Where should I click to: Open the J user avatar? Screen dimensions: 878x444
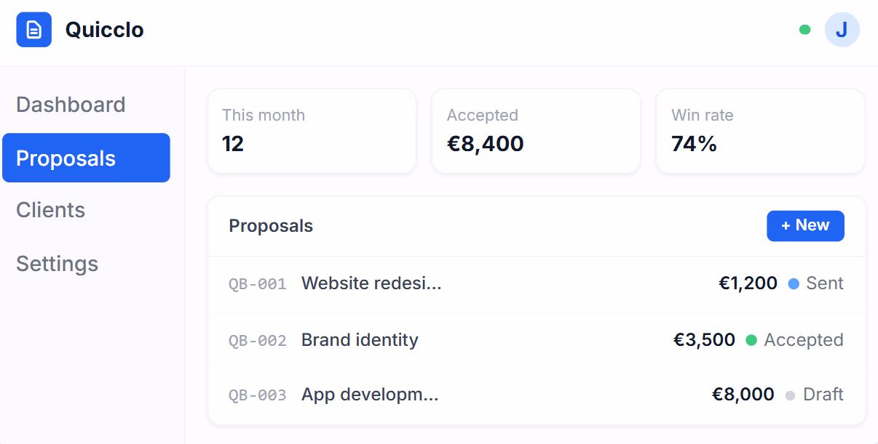[x=842, y=30]
